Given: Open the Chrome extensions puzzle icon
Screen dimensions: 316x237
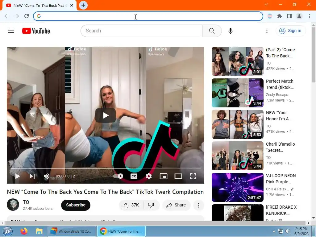Looking at the screenshot, I should (x=280, y=16).
